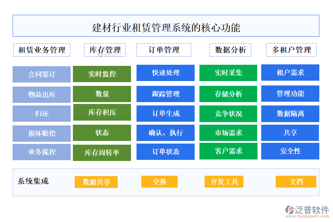Click the 合同签订 button
The image size is (333, 222).
[x=41, y=74]
